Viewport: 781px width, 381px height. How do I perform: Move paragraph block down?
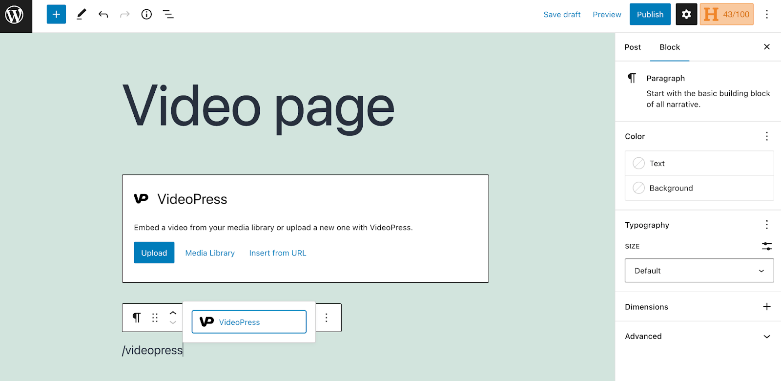(173, 323)
